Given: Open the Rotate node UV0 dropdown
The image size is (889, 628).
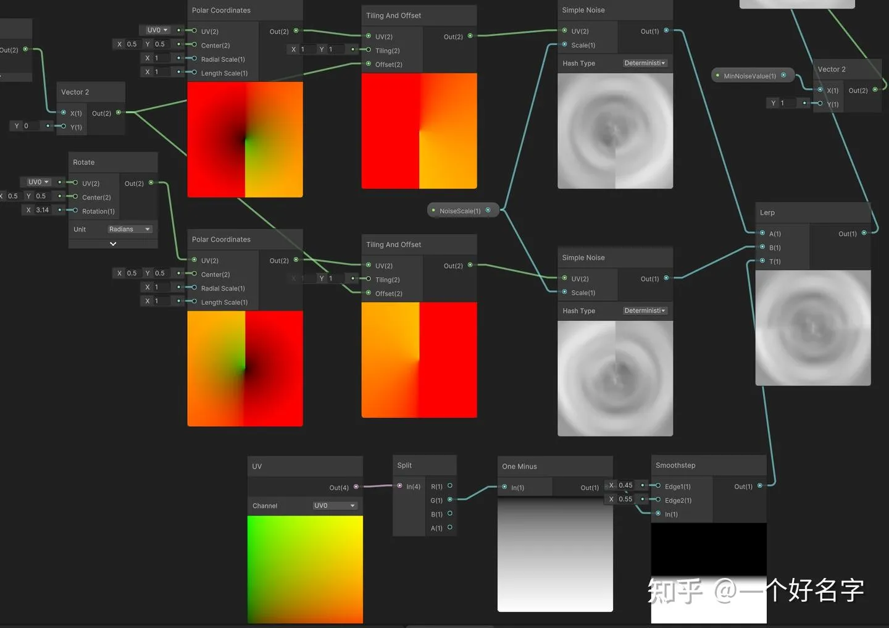Looking at the screenshot, I should 38,182.
